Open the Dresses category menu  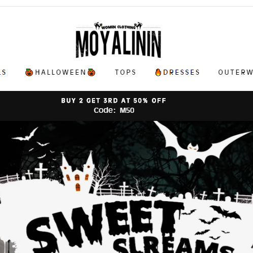[x=177, y=72]
